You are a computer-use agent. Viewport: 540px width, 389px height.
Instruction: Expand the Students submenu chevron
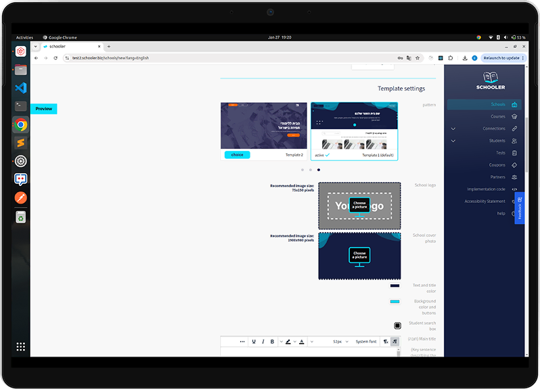click(453, 141)
